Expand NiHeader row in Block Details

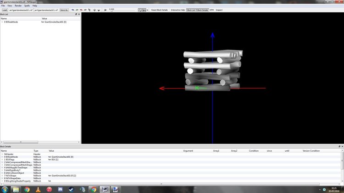2,154
